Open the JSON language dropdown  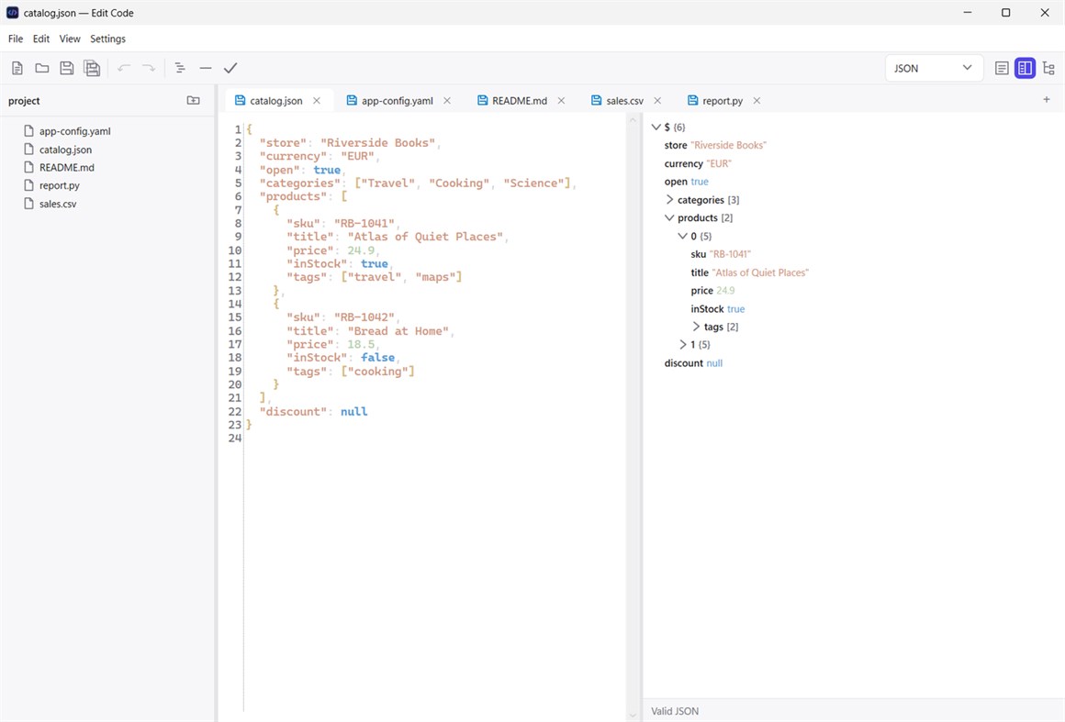(x=934, y=68)
